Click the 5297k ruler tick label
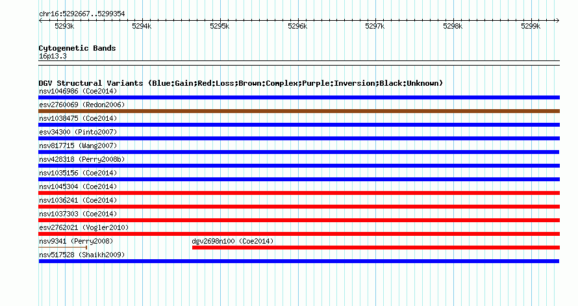This screenshot has height=306, width=578. [x=375, y=26]
